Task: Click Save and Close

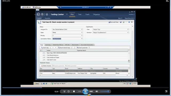Action: [113, 22]
